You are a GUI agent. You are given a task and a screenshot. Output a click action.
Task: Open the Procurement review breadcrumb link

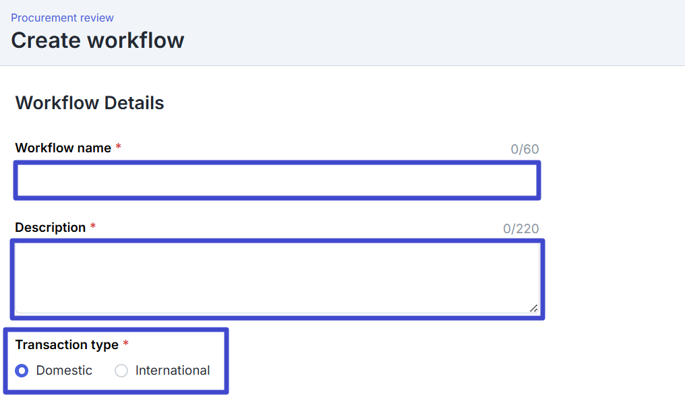coord(62,18)
